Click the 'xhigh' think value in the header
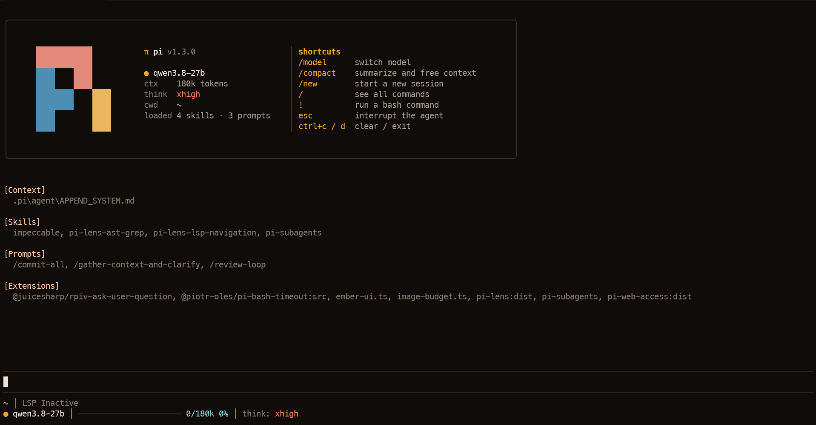816x425 pixels. [188, 95]
